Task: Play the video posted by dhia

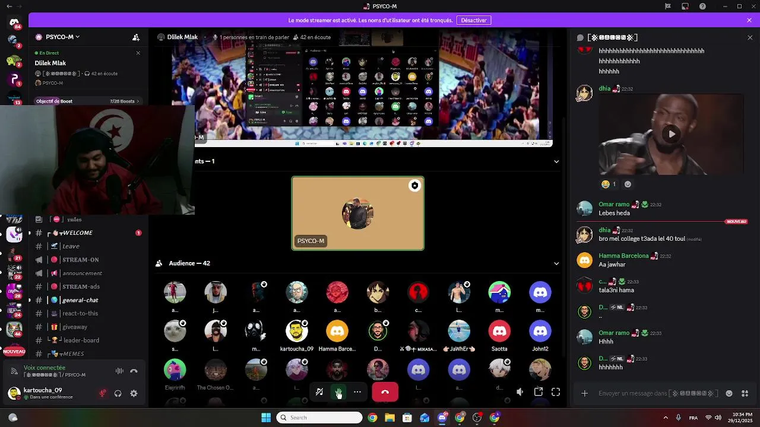Action: (x=672, y=134)
